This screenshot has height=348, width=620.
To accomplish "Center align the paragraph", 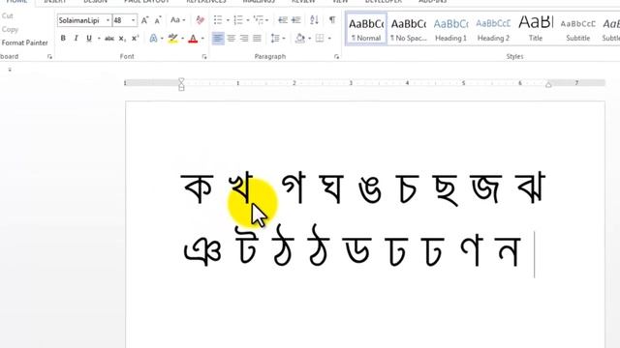I will point(232,39).
